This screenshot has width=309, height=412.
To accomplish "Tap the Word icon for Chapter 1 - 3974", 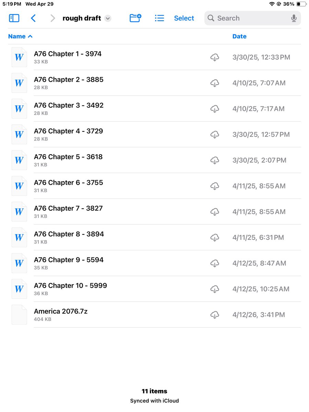I will pyautogui.click(x=19, y=57).
